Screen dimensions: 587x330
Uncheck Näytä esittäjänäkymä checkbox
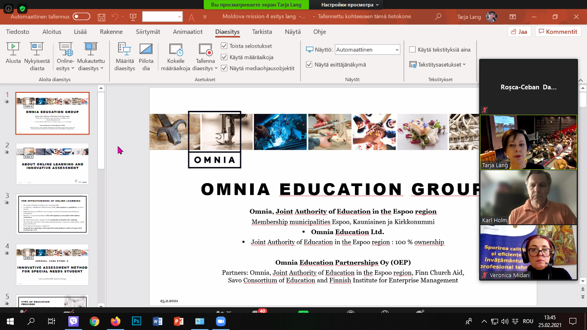pyautogui.click(x=309, y=64)
